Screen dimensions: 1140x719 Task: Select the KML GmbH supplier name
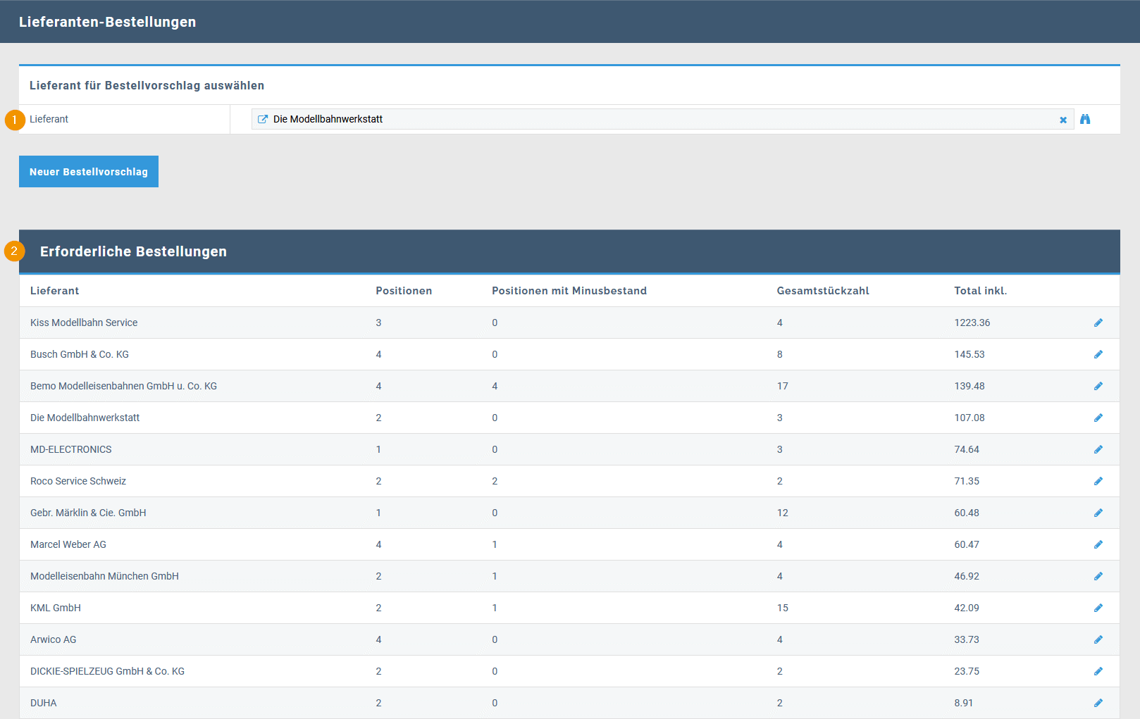56,608
